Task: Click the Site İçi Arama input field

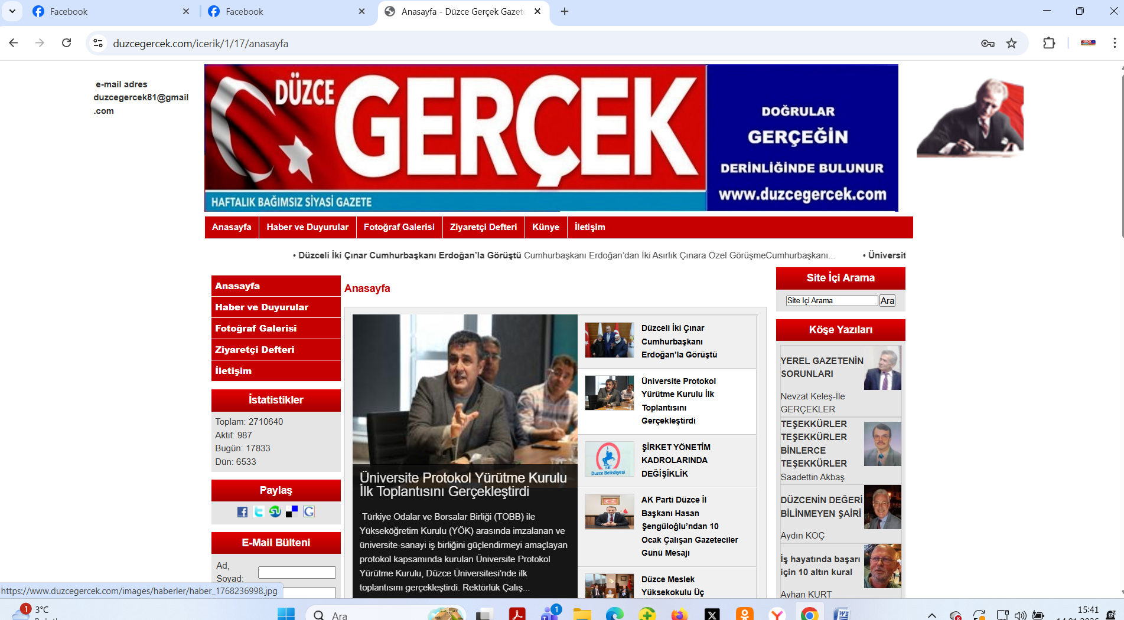Action: pyautogui.click(x=831, y=301)
